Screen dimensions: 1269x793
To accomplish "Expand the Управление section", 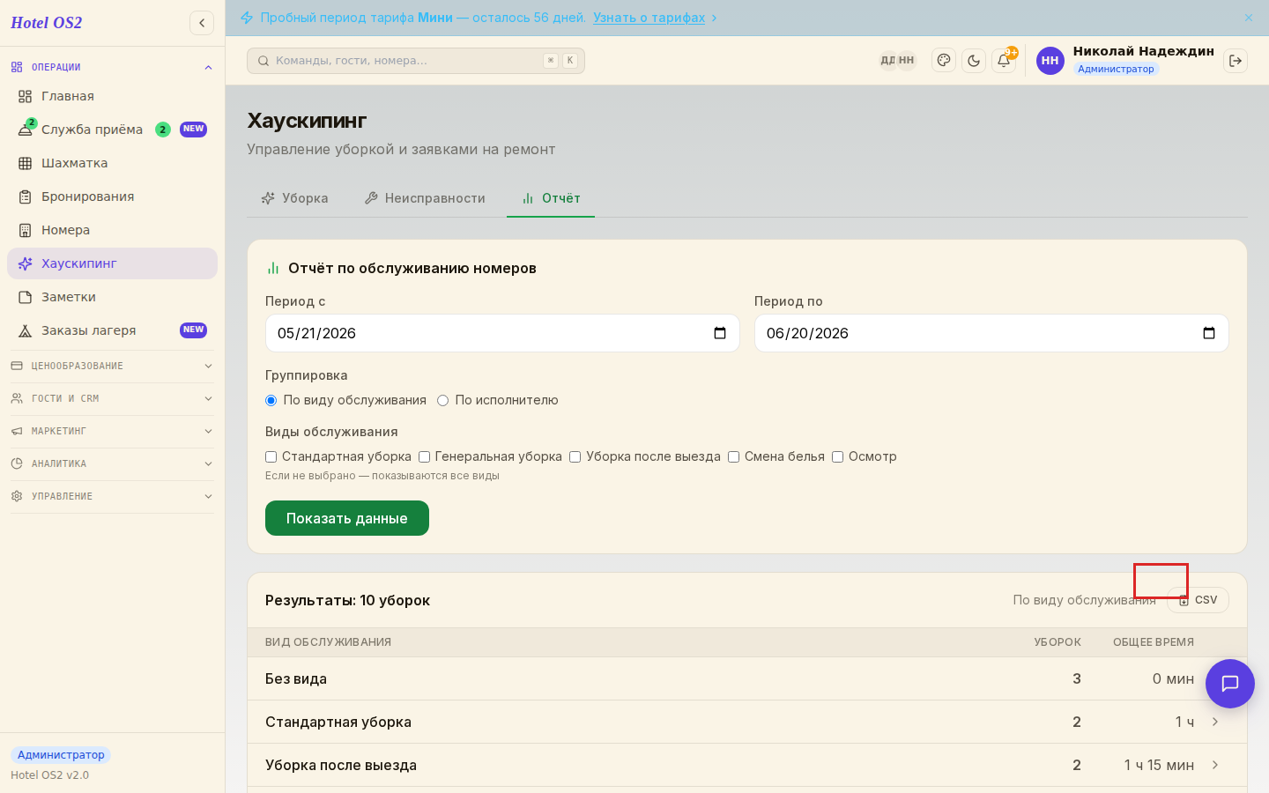I will click(112, 496).
